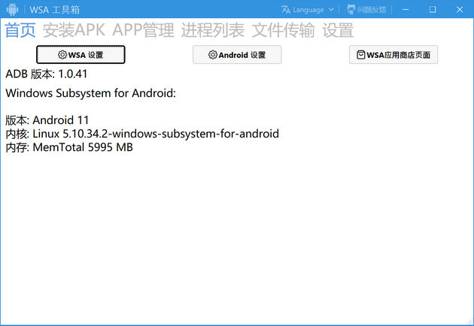Click the gear icon on WSA 设置 button

tap(62, 55)
